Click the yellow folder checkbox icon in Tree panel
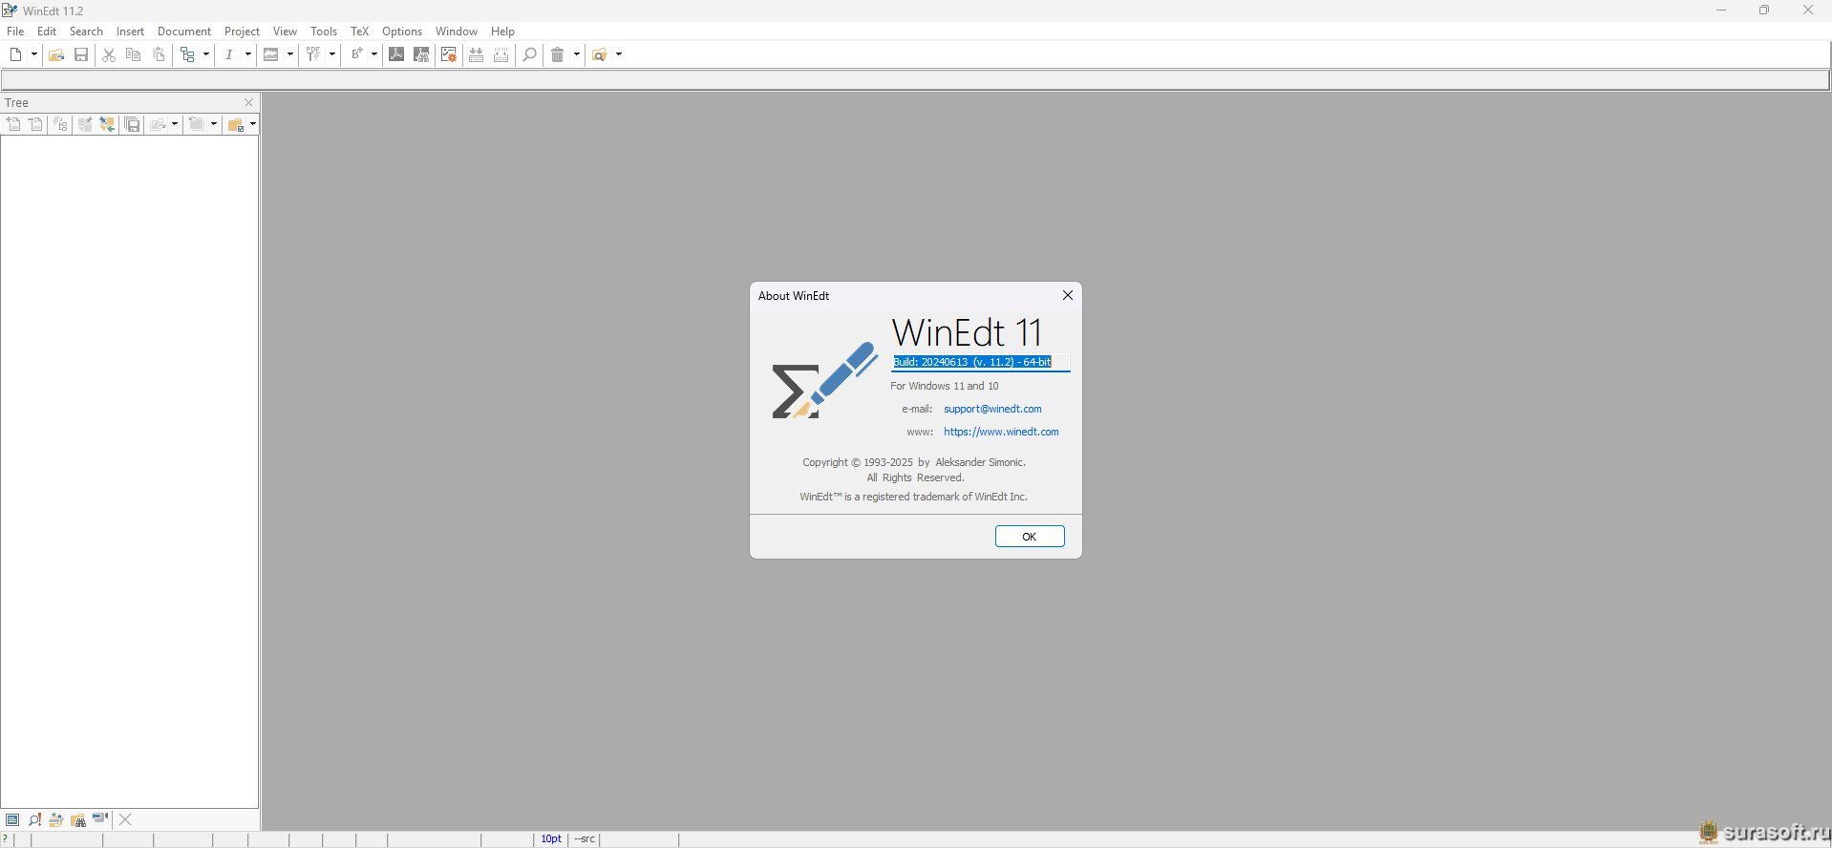1832x848 pixels. point(236,124)
